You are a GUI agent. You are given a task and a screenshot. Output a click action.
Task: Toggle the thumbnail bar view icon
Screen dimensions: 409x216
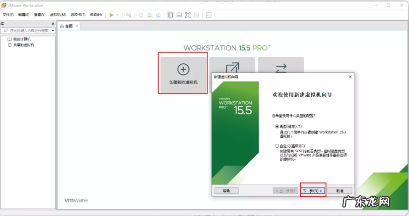(179, 15)
